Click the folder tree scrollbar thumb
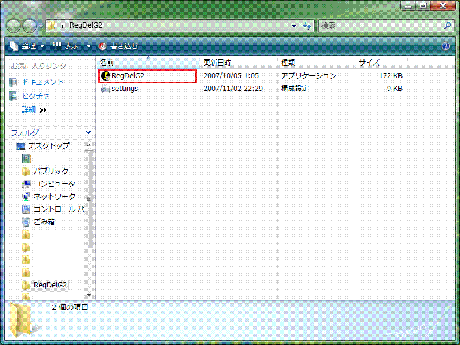This screenshot has width=460, height=345. click(89, 199)
